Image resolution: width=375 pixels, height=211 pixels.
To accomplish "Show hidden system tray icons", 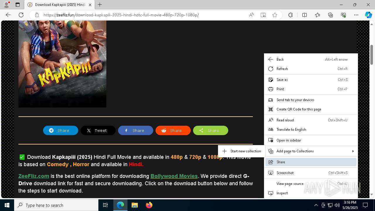I will pyautogui.click(x=316, y=205).
